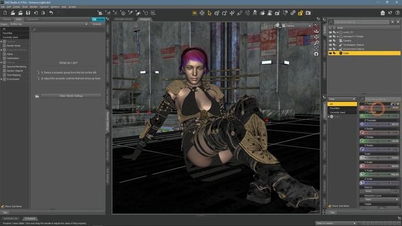Select the Universal Transform tool
This screenshot has width=402, height=226.
click(217, 13)
